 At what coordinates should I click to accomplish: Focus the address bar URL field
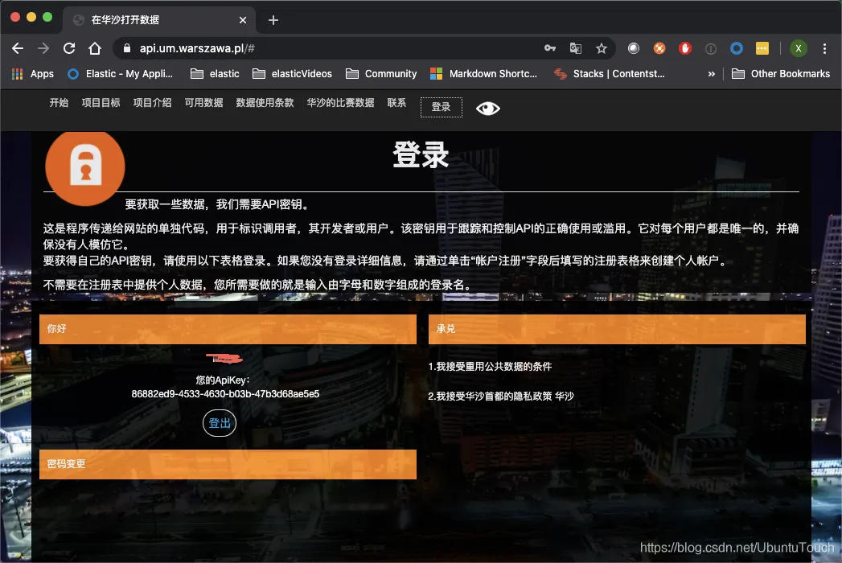pyautogui.click(x=333, y=48)
